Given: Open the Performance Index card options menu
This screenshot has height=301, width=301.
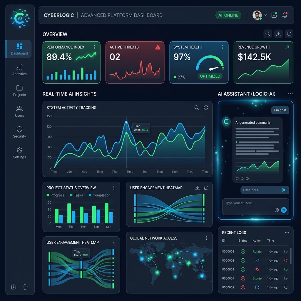Looking at the screenshot, I should click(x=94, y=47).
